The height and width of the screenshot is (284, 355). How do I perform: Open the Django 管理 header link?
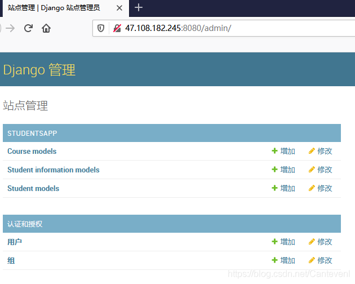(x=39, y=69)
